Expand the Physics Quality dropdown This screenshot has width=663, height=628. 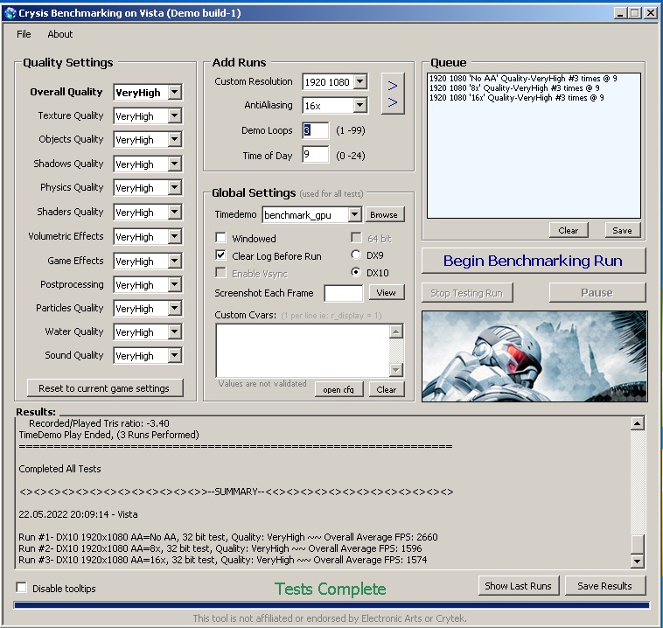[174, 187]
